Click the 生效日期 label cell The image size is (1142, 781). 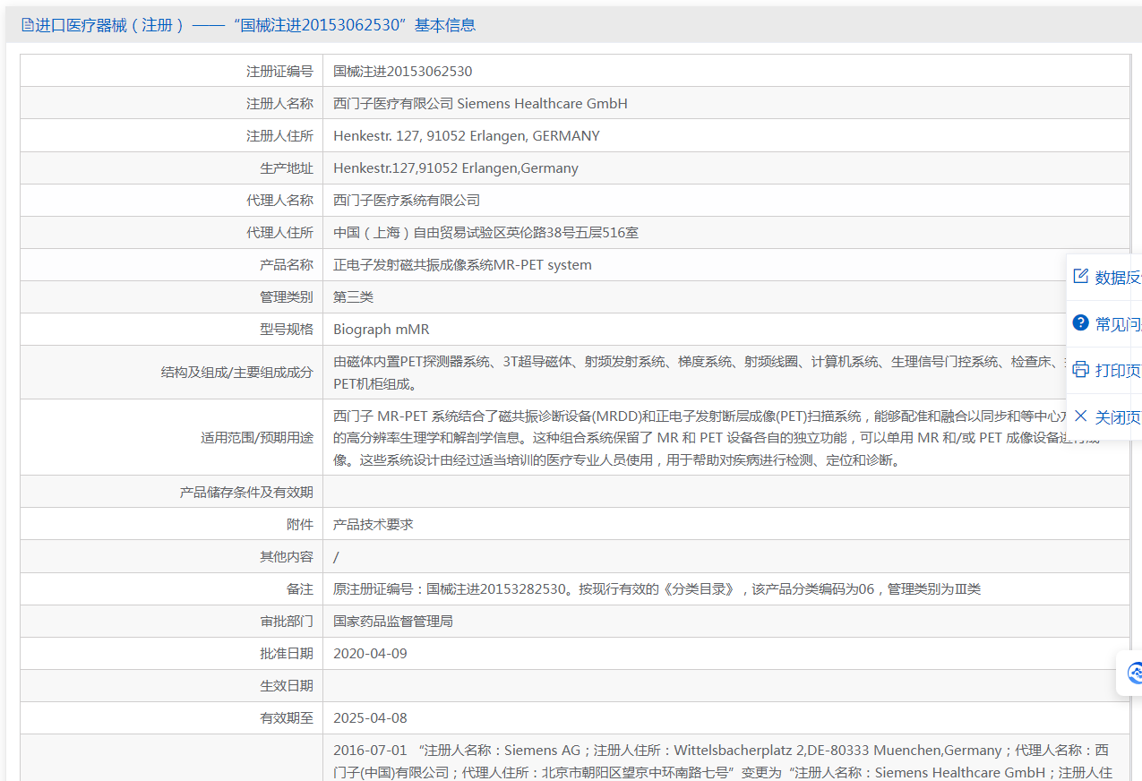[x=172, y=685]
